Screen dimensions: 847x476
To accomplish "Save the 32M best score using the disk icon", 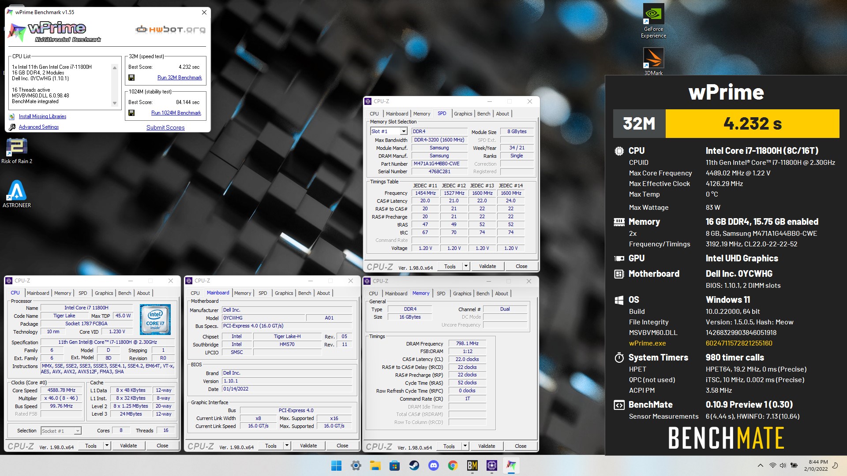I will [x=131, y=78].
